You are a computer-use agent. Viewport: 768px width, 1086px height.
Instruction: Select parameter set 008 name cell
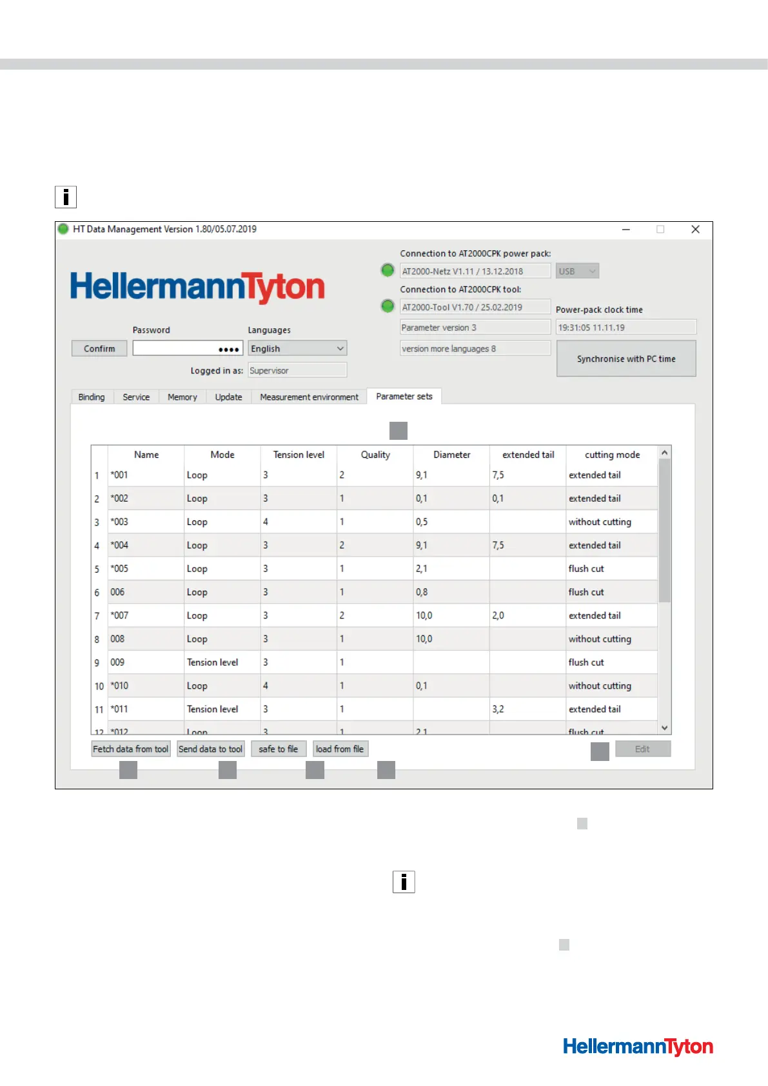click(x=146, y=639)
